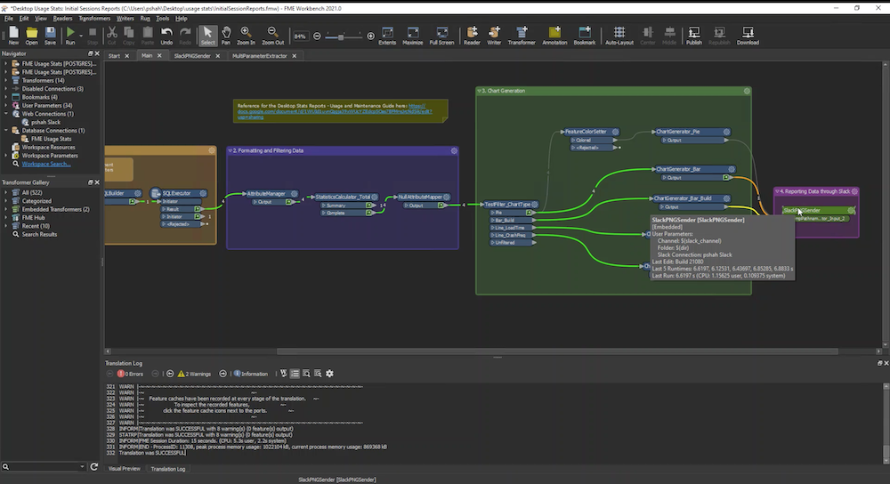This screenshot has height=484, width=890.
Task: Toggle 2 Warnings filter in Translation Log
Action: (x=194, y=374)
